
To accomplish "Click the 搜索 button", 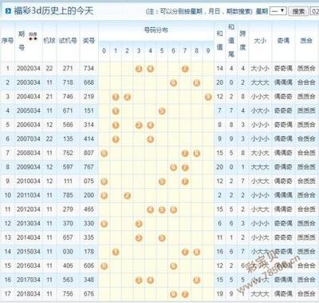I will (x=298, y=11).
